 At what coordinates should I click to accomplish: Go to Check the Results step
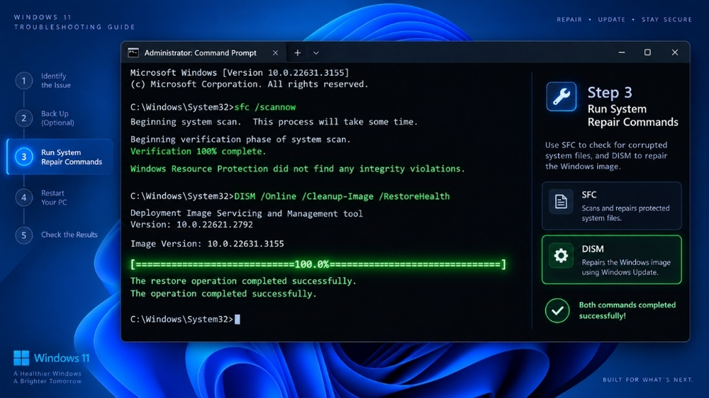click(69, 234)
